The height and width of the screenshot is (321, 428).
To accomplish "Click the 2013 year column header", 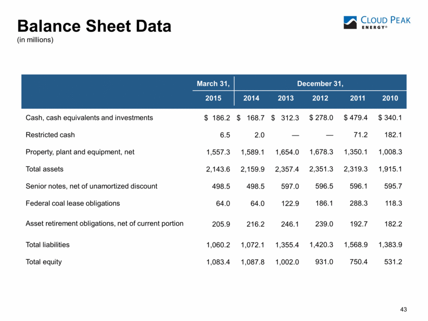I will 286,98.
